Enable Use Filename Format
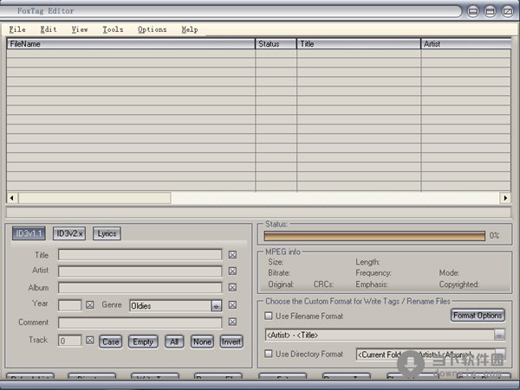Screen dimensions: 520x390 coord(269,316)
